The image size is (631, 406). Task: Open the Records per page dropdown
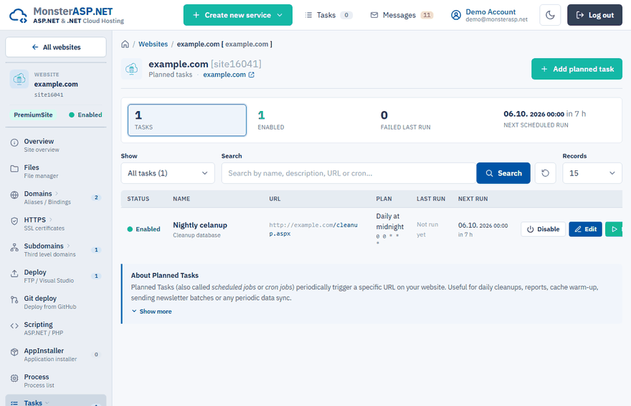(592, 173)
